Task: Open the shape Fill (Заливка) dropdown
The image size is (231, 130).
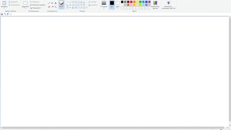Action: [x=93, y=5]
